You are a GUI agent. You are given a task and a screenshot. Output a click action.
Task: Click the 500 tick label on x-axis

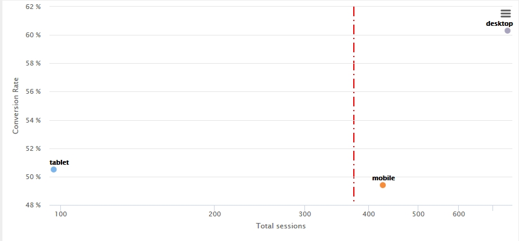coord(418,215)
